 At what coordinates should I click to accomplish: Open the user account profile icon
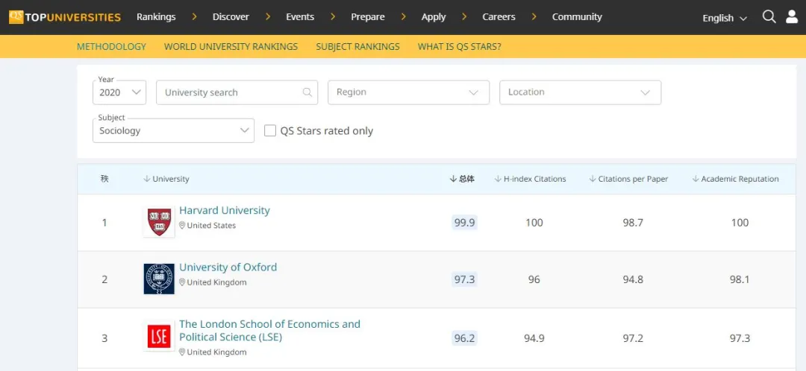[x=792, y=17]
